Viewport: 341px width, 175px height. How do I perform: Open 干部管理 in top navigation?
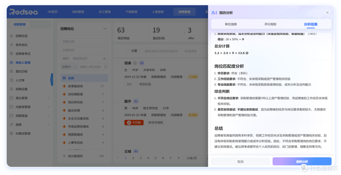click(x=131, y=12)
